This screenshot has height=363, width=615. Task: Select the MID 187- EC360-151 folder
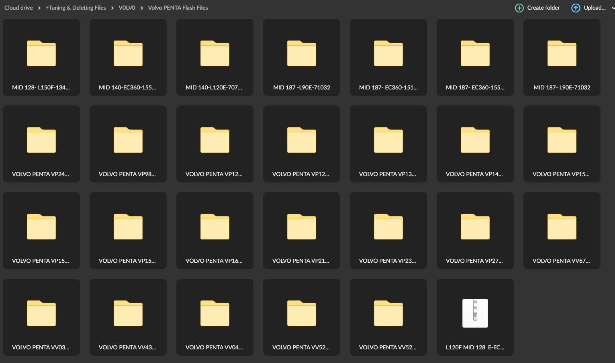(388, 57)
